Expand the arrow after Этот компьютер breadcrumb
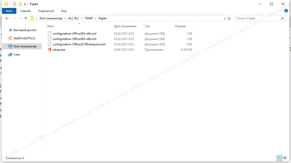Image resolution: width=291 pixels, height=163 pixels. point(65,18)
